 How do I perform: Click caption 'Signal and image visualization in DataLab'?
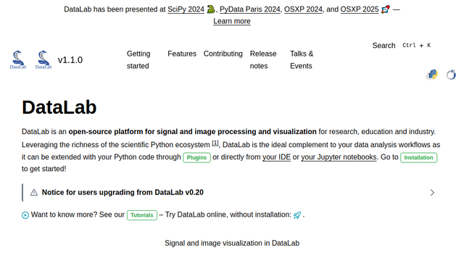tap(232, 244)
